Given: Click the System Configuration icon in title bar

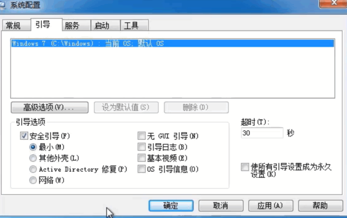Looking at the screenshot, I should [2, 5].
